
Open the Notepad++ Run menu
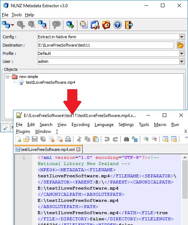point(175,125)
